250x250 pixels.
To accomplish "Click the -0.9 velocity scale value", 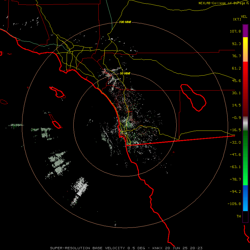I will [236, 118].
